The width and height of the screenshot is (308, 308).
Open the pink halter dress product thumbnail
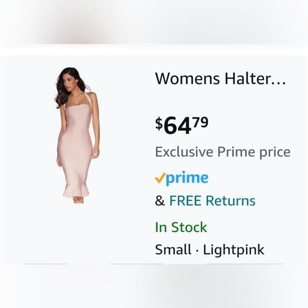(x=77, y=135)
